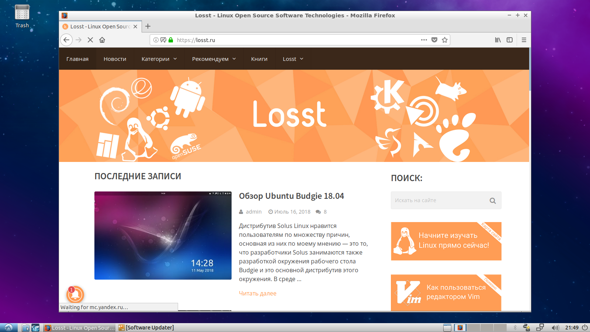Open the Library bookmarks icon

[x=498, y=40]
